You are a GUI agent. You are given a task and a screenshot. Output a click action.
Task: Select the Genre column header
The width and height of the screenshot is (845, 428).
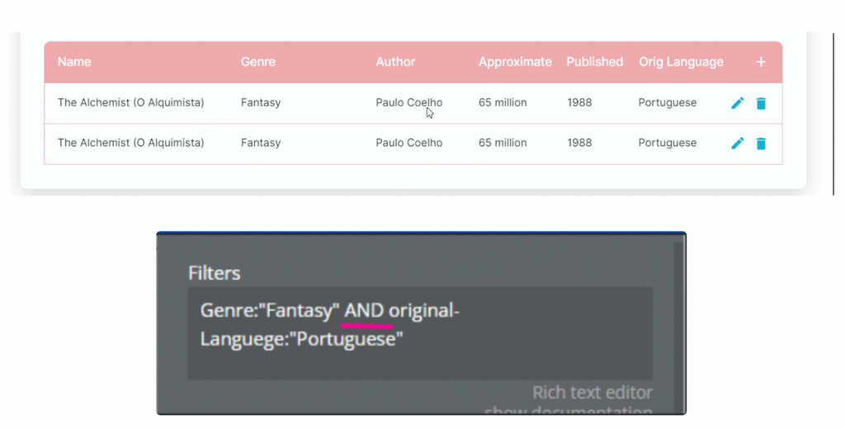[x=258, y=62]
